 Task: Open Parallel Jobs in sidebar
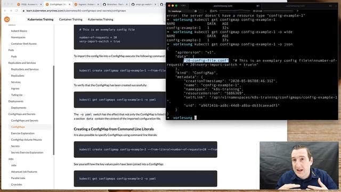[18, 178]
